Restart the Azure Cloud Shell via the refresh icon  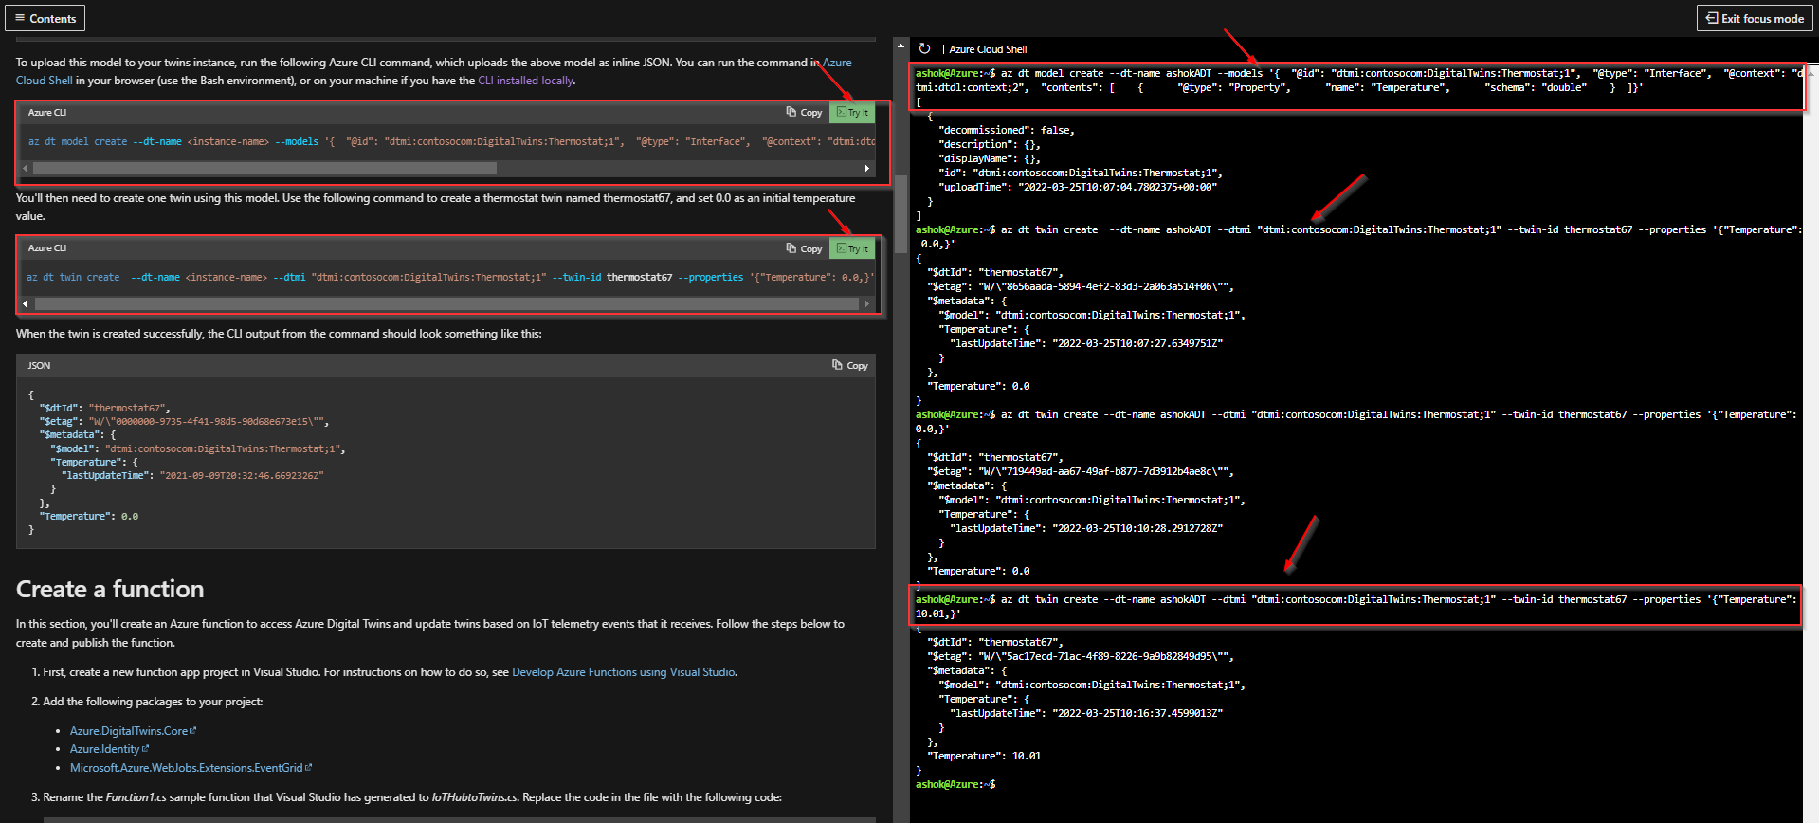(924, 49)
